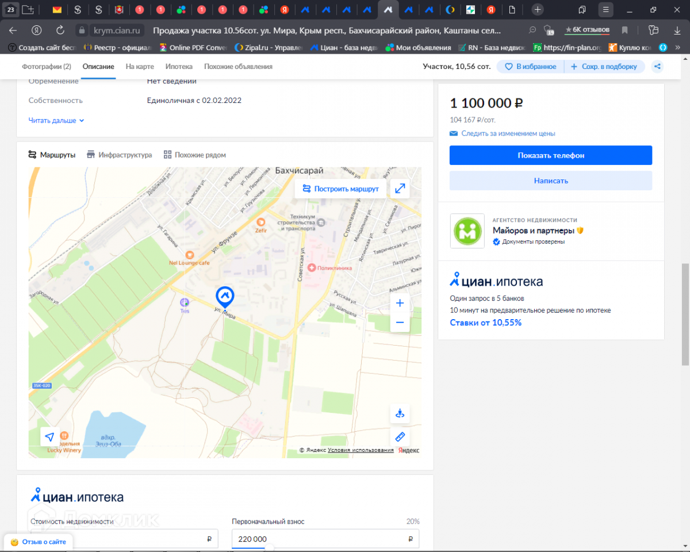The width and height of the screenshot is (690, 552).
Task: Expand description with Читать дальше
Action: tap(56, 121)
